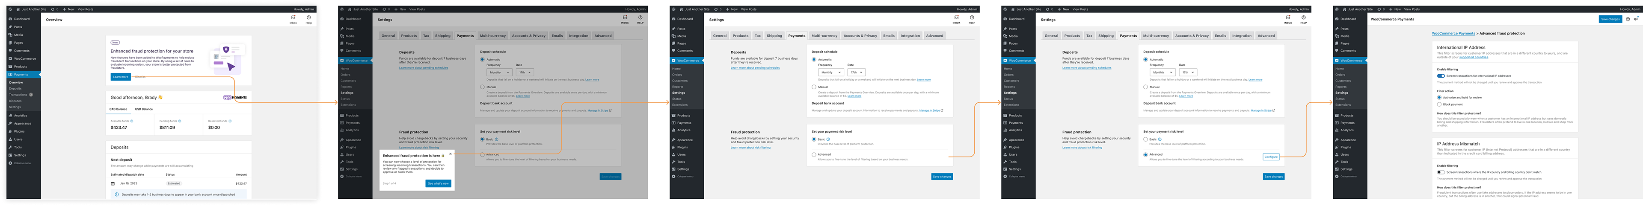The height and width of the screenshot is (206, 1643).
Task: Click help icon beside top Save changes button
Action: point(1628,19)
